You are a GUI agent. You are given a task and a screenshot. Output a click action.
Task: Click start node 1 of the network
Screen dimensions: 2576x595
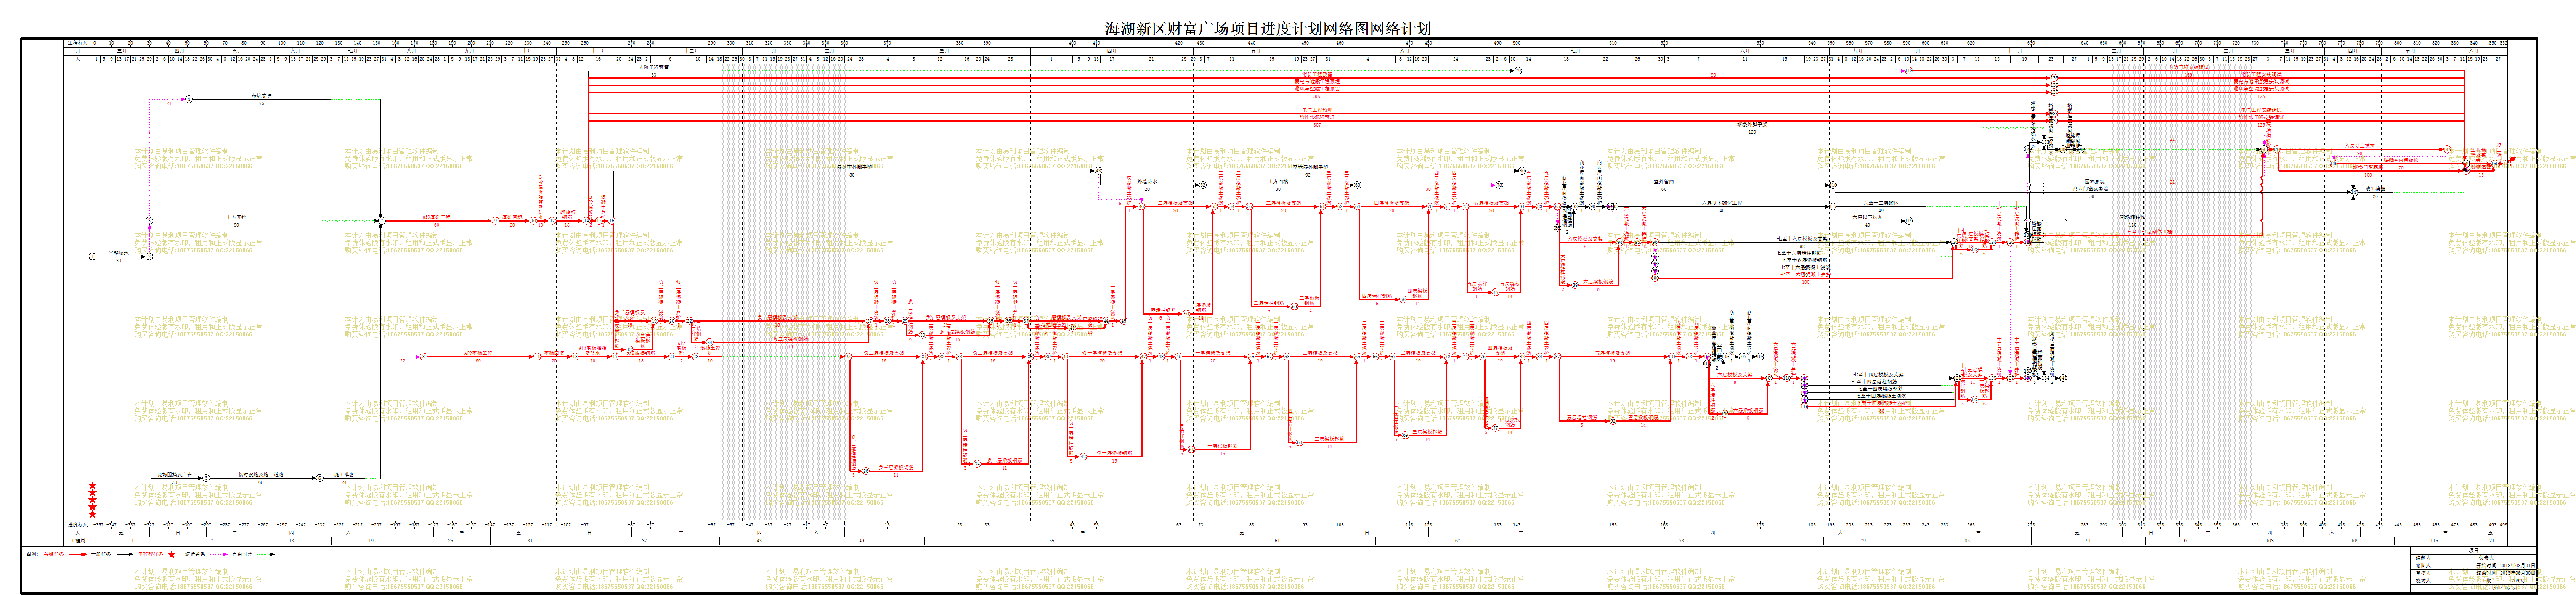click(92, 257)
